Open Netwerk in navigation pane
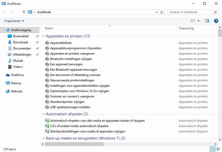This screenshot has width=222, height=152. coord(16,91)
